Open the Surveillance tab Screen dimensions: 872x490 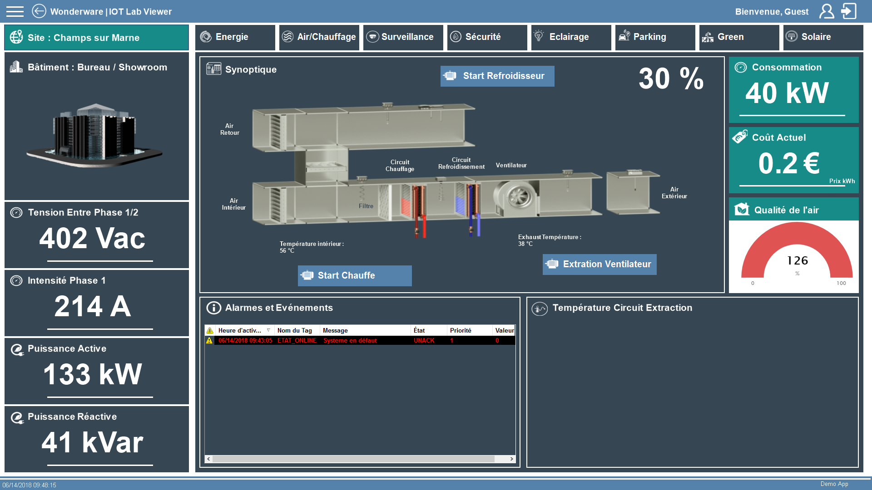point(403,37)
